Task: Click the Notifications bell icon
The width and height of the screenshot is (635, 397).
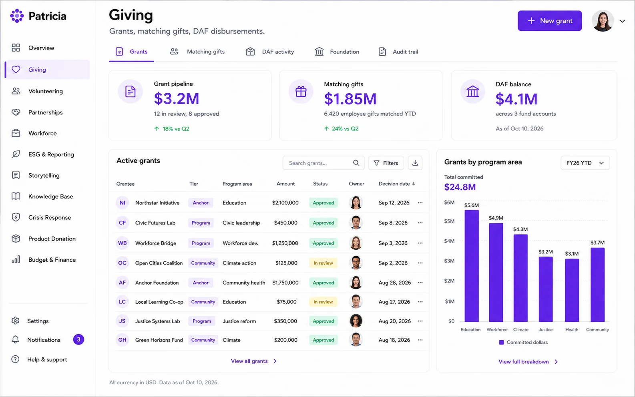Action: click(15, 339)
